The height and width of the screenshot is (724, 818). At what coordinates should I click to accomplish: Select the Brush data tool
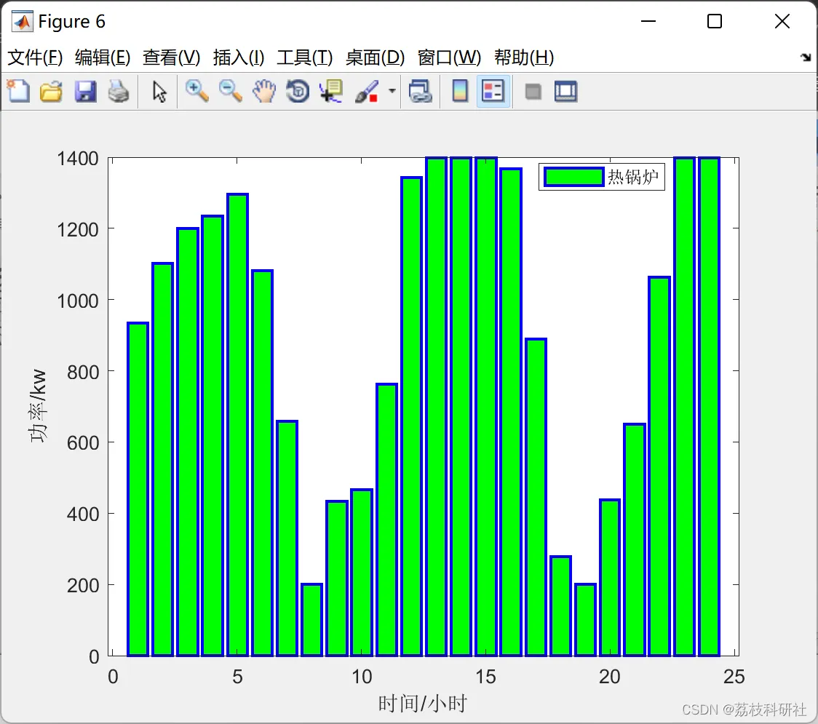coord(367,91)
